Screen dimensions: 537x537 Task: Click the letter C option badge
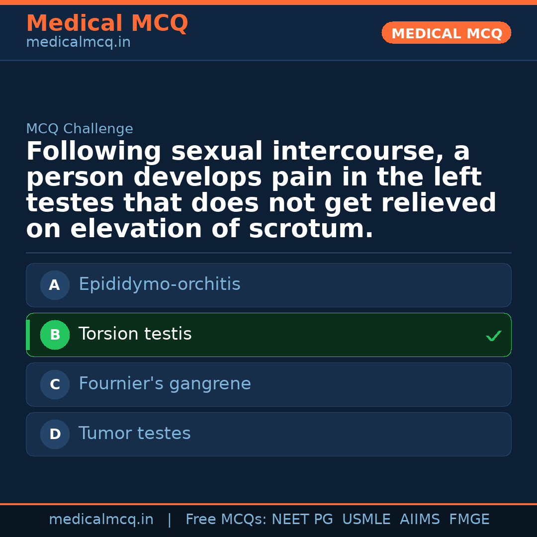point(55,385)
